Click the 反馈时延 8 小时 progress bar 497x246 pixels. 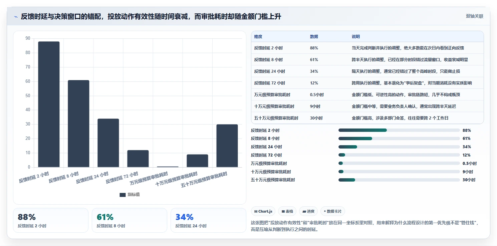click(x=399, y=139)
